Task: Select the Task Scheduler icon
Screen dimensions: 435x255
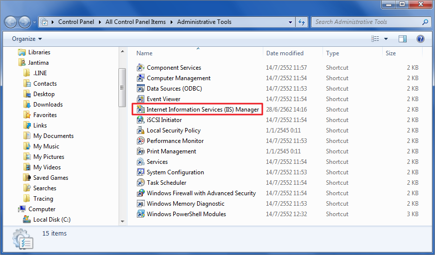Action: coord(141,183)
